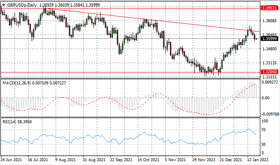280x165 pixels.
Task: Click the red 1.32050 support price label
Action: pos(269,72)
